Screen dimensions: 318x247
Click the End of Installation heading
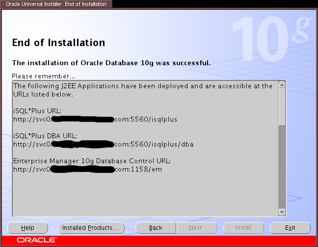58,43
